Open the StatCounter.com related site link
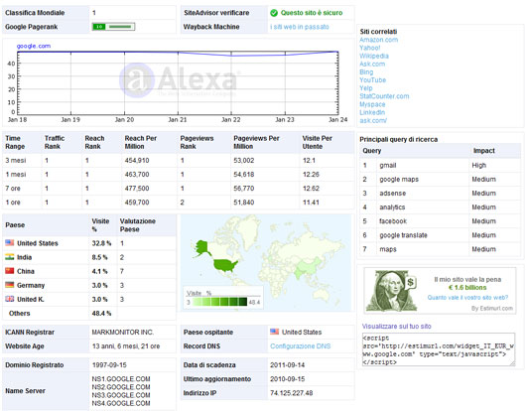526x411 pixels. [x=384, y=96]
